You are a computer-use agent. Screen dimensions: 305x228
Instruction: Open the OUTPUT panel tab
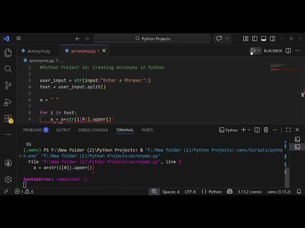tap(63, 130)
